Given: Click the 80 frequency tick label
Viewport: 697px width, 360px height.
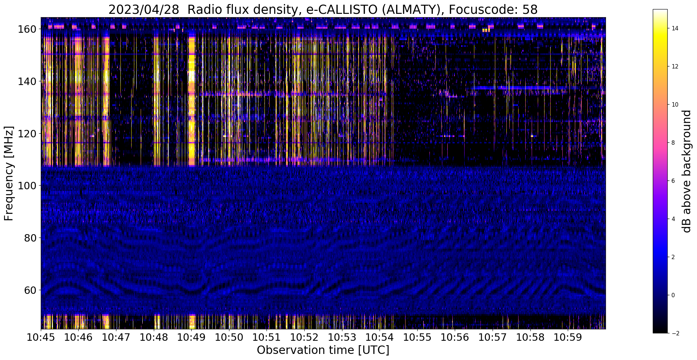Looking at the screenshot, I should click(30, 238).
